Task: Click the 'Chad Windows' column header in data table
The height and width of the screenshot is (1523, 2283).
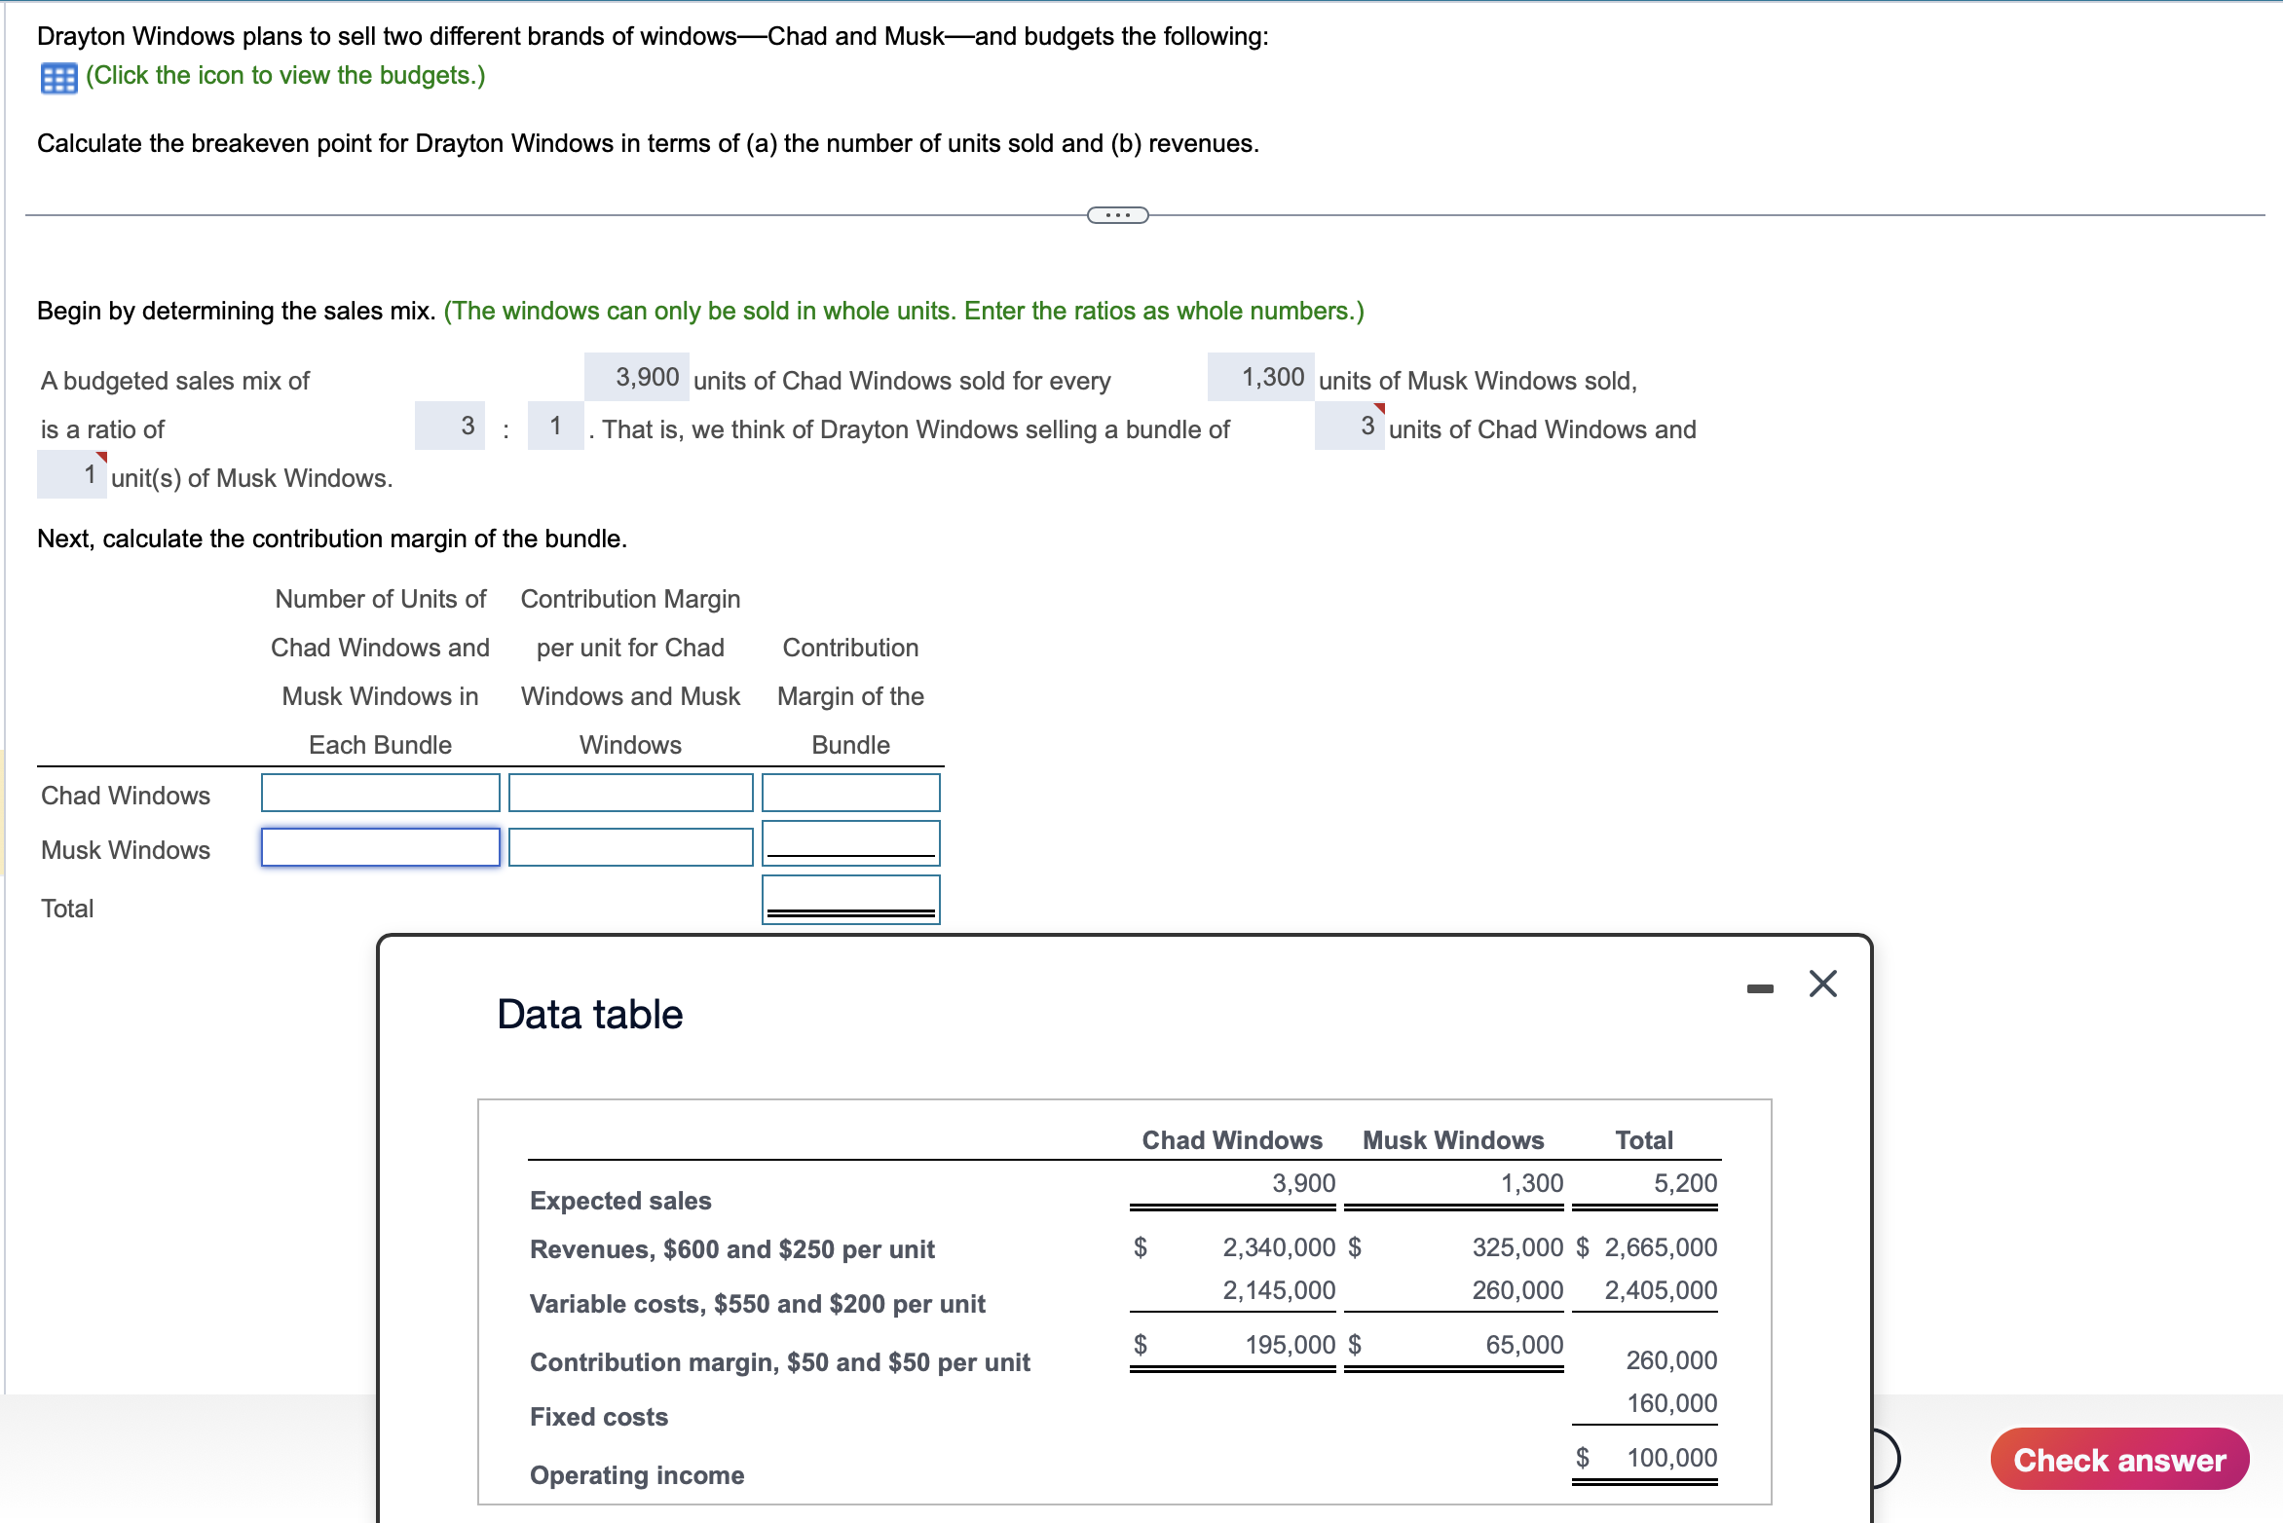Action: 1231,1140
